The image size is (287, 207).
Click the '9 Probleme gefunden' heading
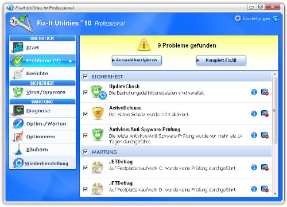click(187, 45)
